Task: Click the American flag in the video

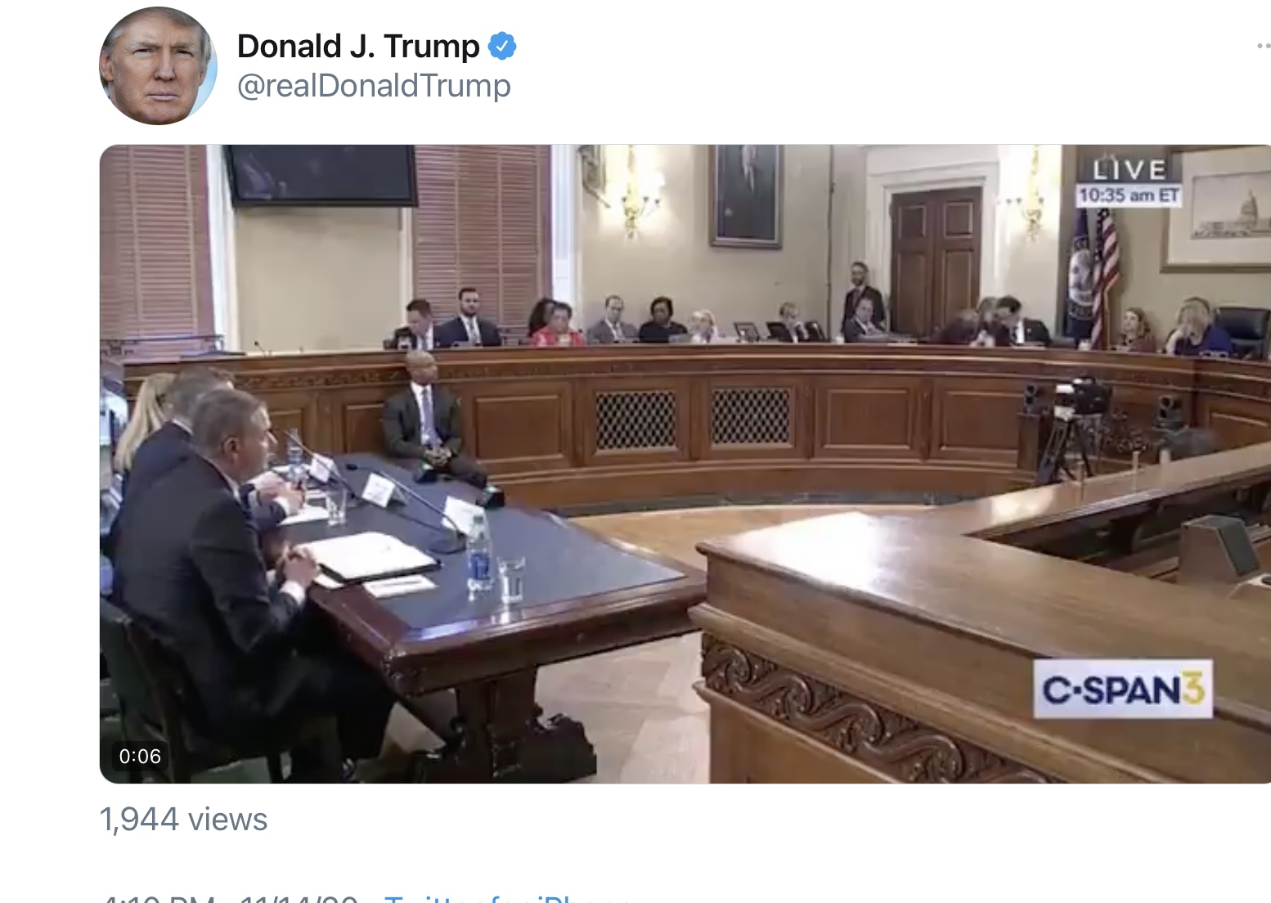Action: [1103, 274]
